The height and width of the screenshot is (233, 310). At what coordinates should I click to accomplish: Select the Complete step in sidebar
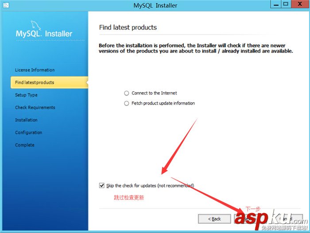[x=25, y=145]
